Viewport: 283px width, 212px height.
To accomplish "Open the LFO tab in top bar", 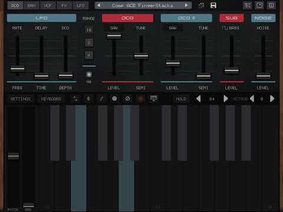I will coord(81,6).
